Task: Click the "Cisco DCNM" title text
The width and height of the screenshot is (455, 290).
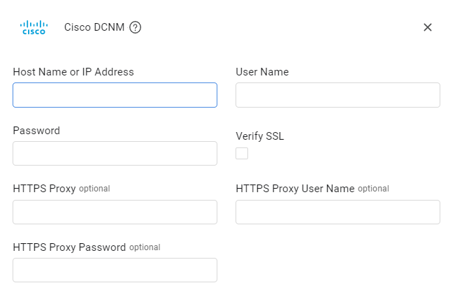Action: coord(94,27)
